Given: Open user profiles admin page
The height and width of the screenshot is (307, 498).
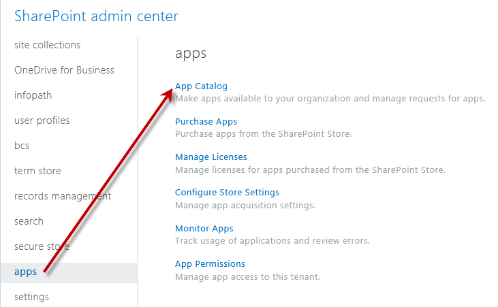Looking at the screenshot, I should [x=42, y=120].
